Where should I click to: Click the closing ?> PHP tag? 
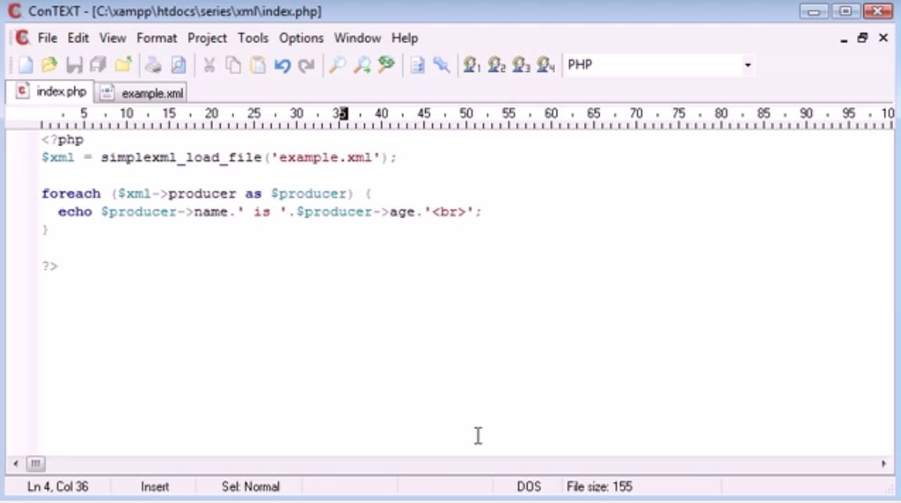tap(50, 266)
